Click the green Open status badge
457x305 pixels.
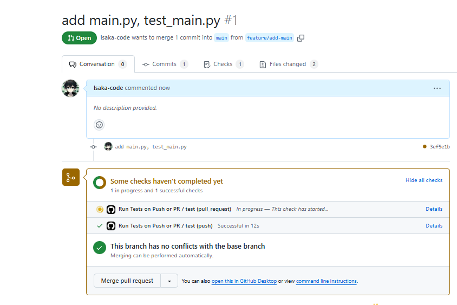(x=79, y=38)
